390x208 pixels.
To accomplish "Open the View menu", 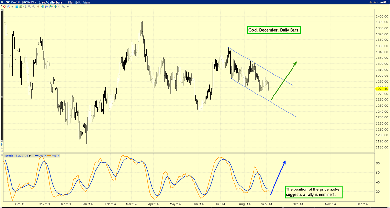I will click(87, 2).
